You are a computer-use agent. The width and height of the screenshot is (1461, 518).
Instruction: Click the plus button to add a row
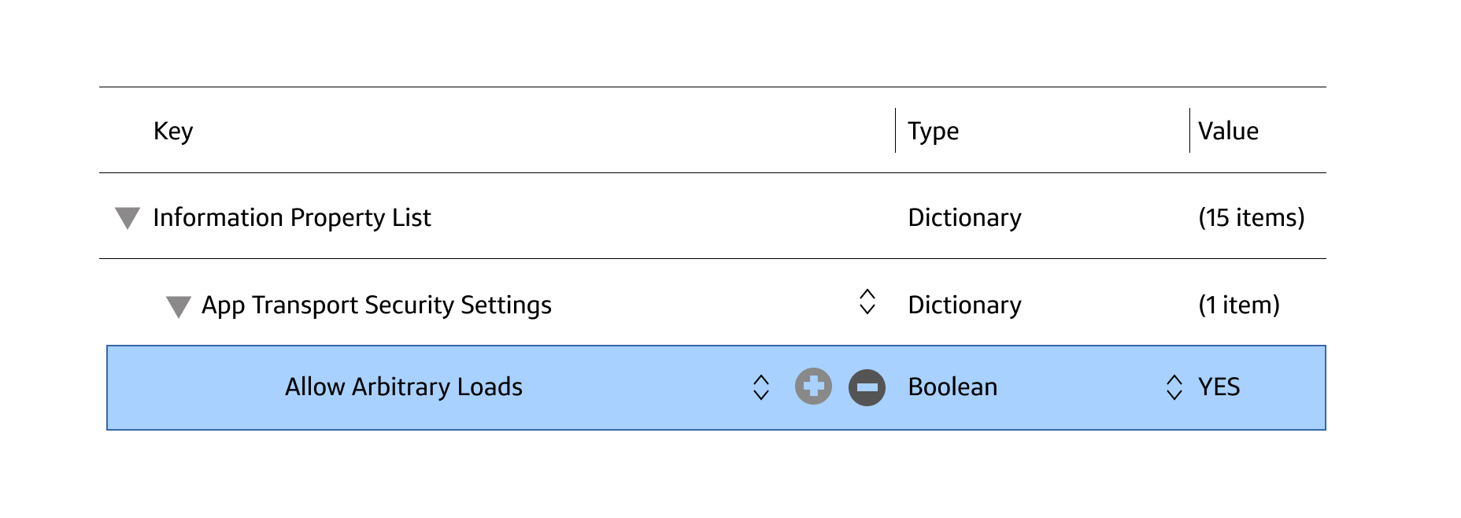(813, 387)
